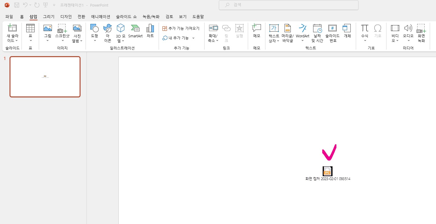Insert slide number
The width and height of the screenshot is (436, 224).
pos(332,33)
